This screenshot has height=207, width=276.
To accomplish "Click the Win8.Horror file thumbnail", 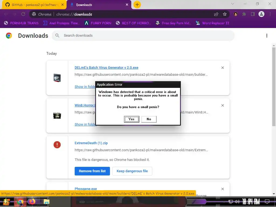I will (57, 116).
